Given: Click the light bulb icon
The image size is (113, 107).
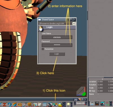Looking at the screenshot, I should pos(68,104).
